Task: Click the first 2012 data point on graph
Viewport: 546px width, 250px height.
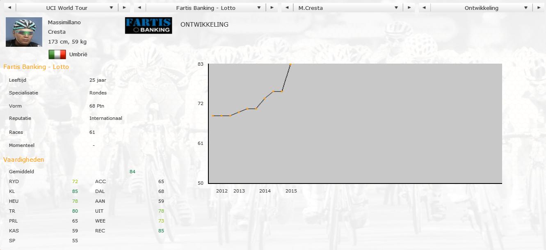Action: (213, 116)
